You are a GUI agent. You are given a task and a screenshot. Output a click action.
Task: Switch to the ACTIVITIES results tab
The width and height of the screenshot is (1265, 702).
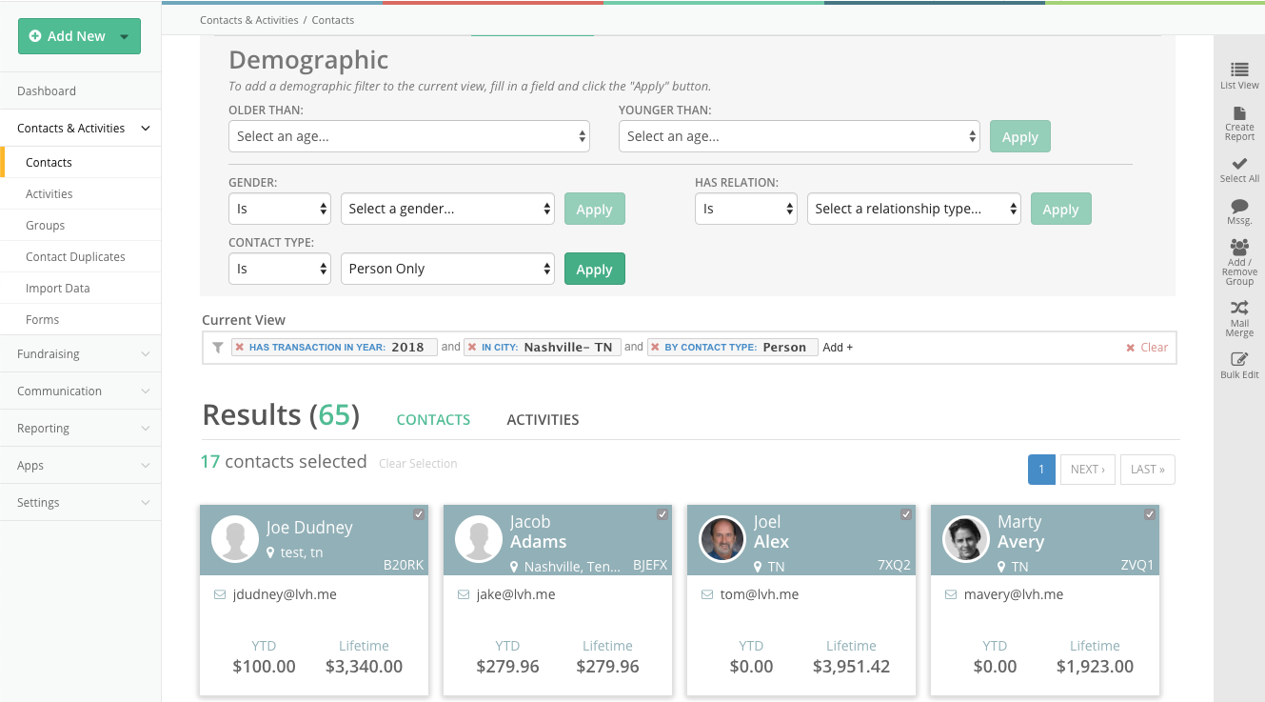543,419
